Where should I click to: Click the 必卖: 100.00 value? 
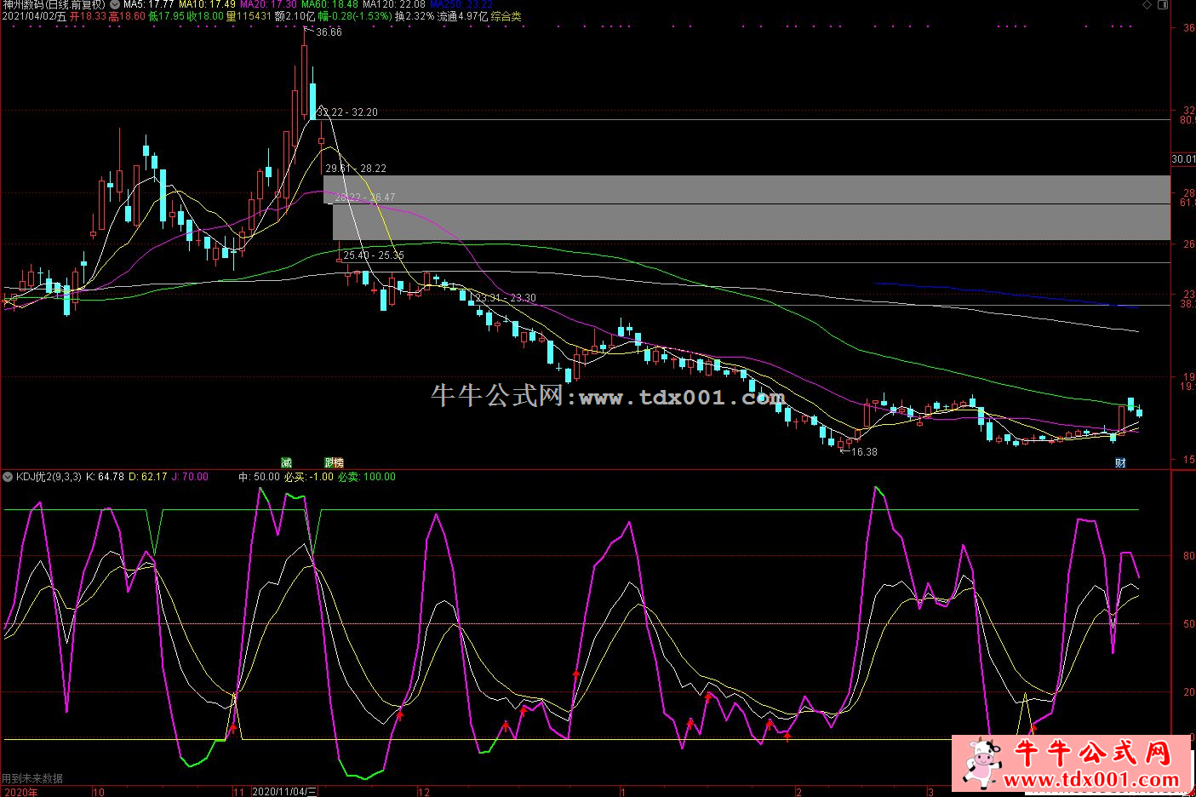point(367,477)
